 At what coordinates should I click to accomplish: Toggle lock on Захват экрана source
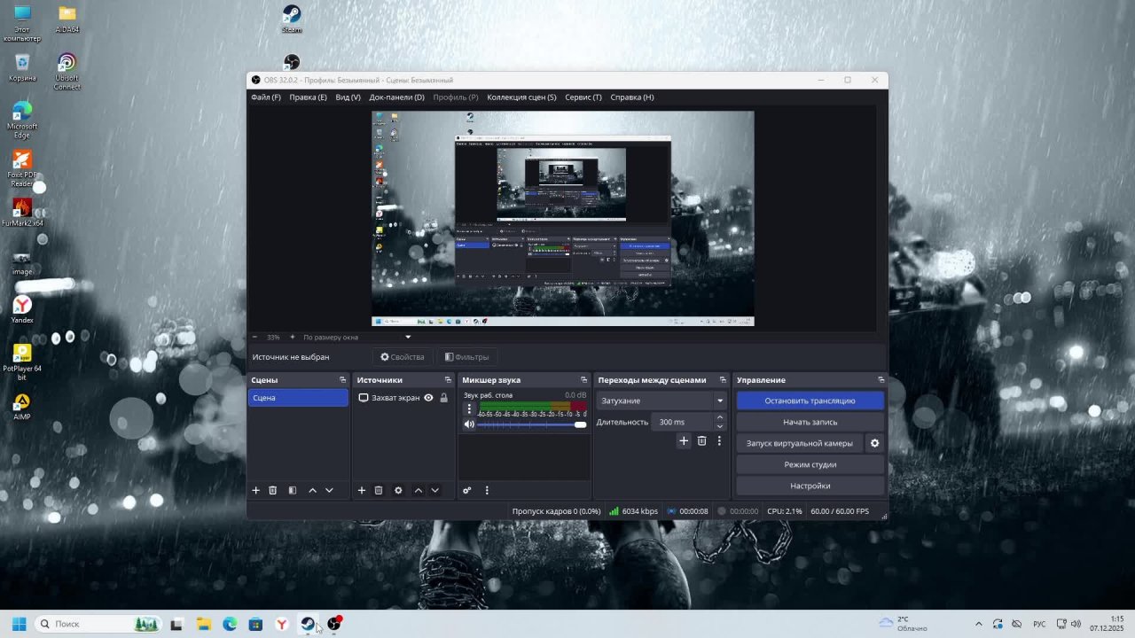444,398
